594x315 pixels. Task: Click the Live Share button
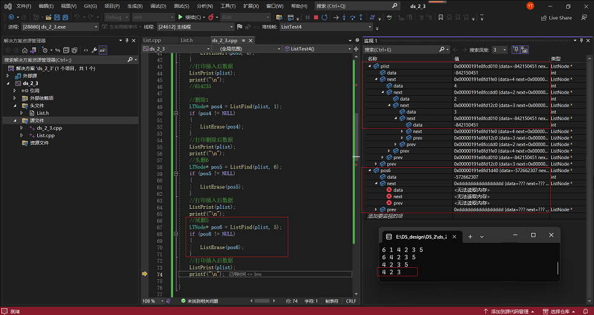coord(556,17)
